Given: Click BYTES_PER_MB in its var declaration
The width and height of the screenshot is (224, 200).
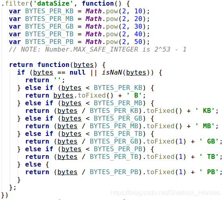Looking at the screenshot, I should click(x=49, y=19).
